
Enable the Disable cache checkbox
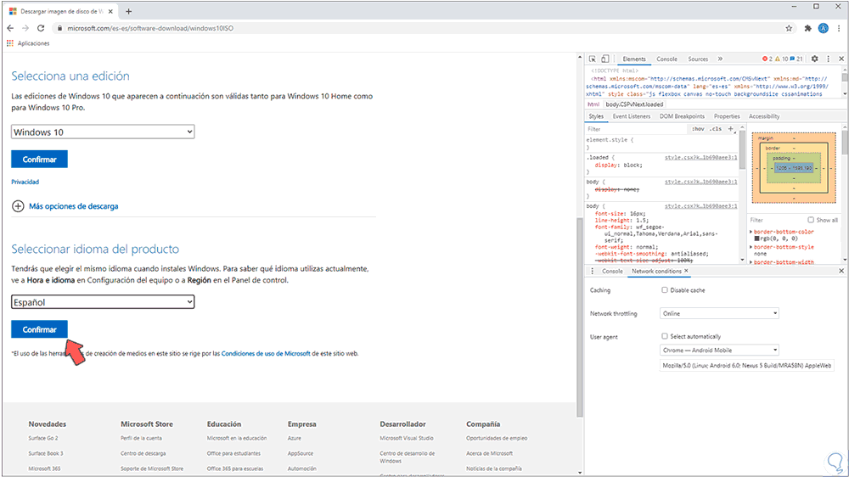(665, 290)
